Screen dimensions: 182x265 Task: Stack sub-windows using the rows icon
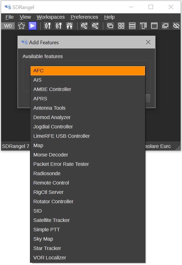click(x=132, y=26)
